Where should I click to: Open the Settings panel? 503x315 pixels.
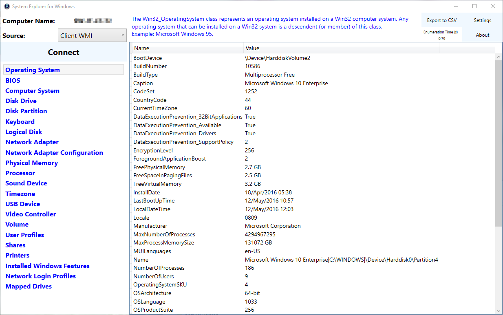coord(482,20)
